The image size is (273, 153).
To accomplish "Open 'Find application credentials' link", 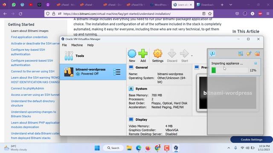I will click(x=29, y=37).
